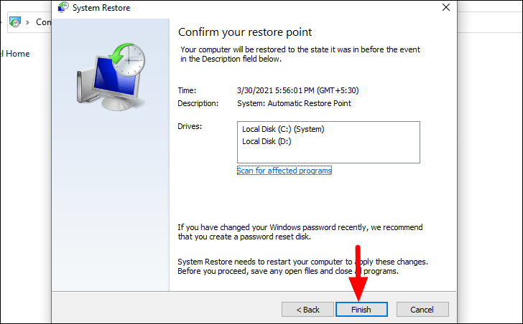This screenshot has width=523, height=324.
Task: Click the large computer-with-clock restore illustration
Action: (x=111, y=77)
